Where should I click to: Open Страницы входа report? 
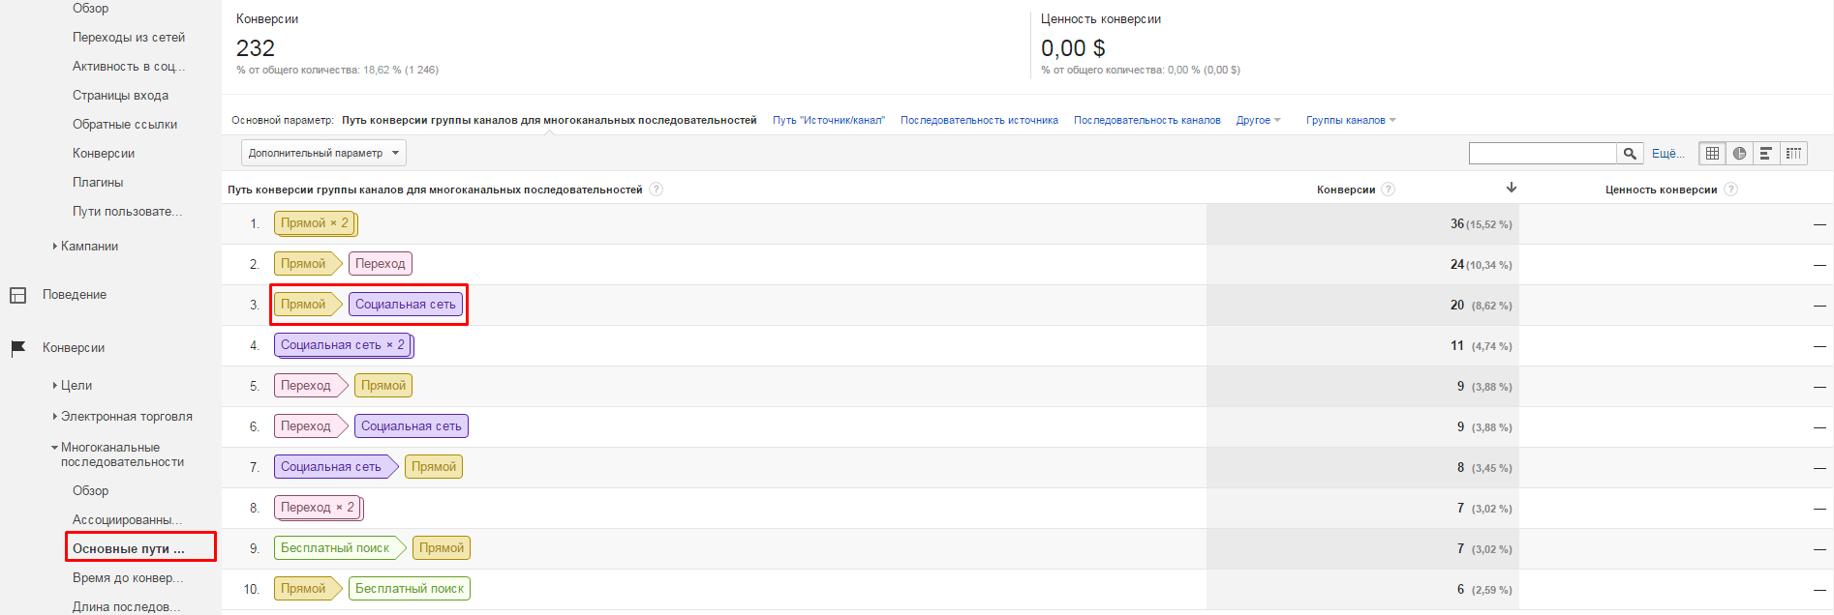click(x=120, y=96)
